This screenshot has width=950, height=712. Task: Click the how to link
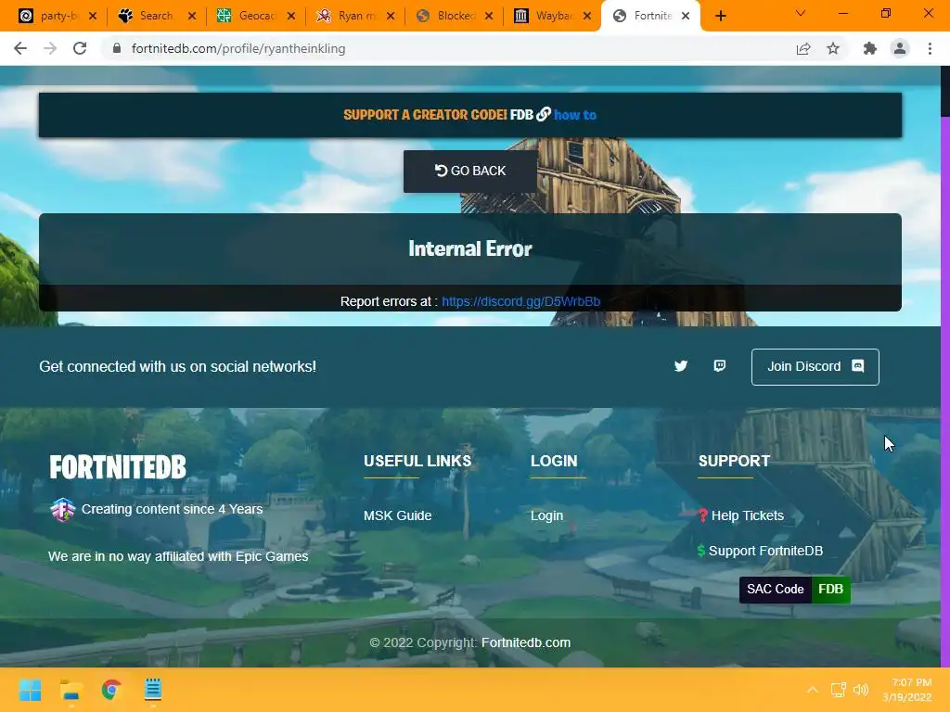pyautogui.click(x=575, y=115)
